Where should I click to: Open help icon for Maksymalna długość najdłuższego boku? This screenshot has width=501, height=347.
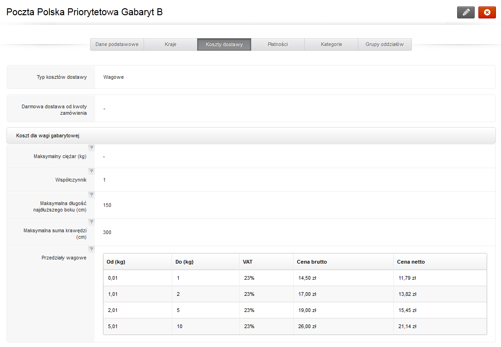coord(91,195)
